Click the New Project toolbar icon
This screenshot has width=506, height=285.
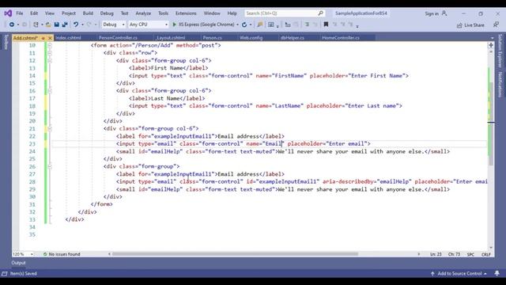[x=36, y=25]
